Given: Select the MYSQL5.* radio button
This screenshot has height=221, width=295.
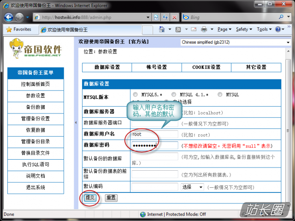Looking at the screenshot, I should 135,94.
